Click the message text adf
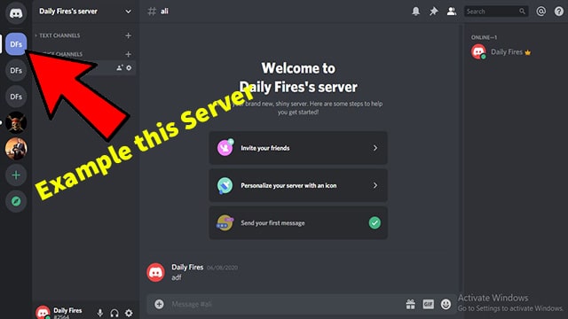Image resolution: width=568 pixels, height=319 pixels. [177, 277]
